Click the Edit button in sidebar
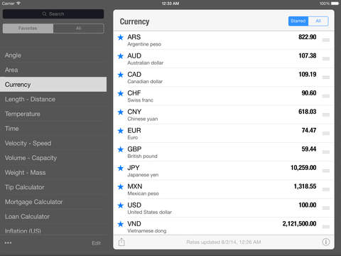 point(96,243)
